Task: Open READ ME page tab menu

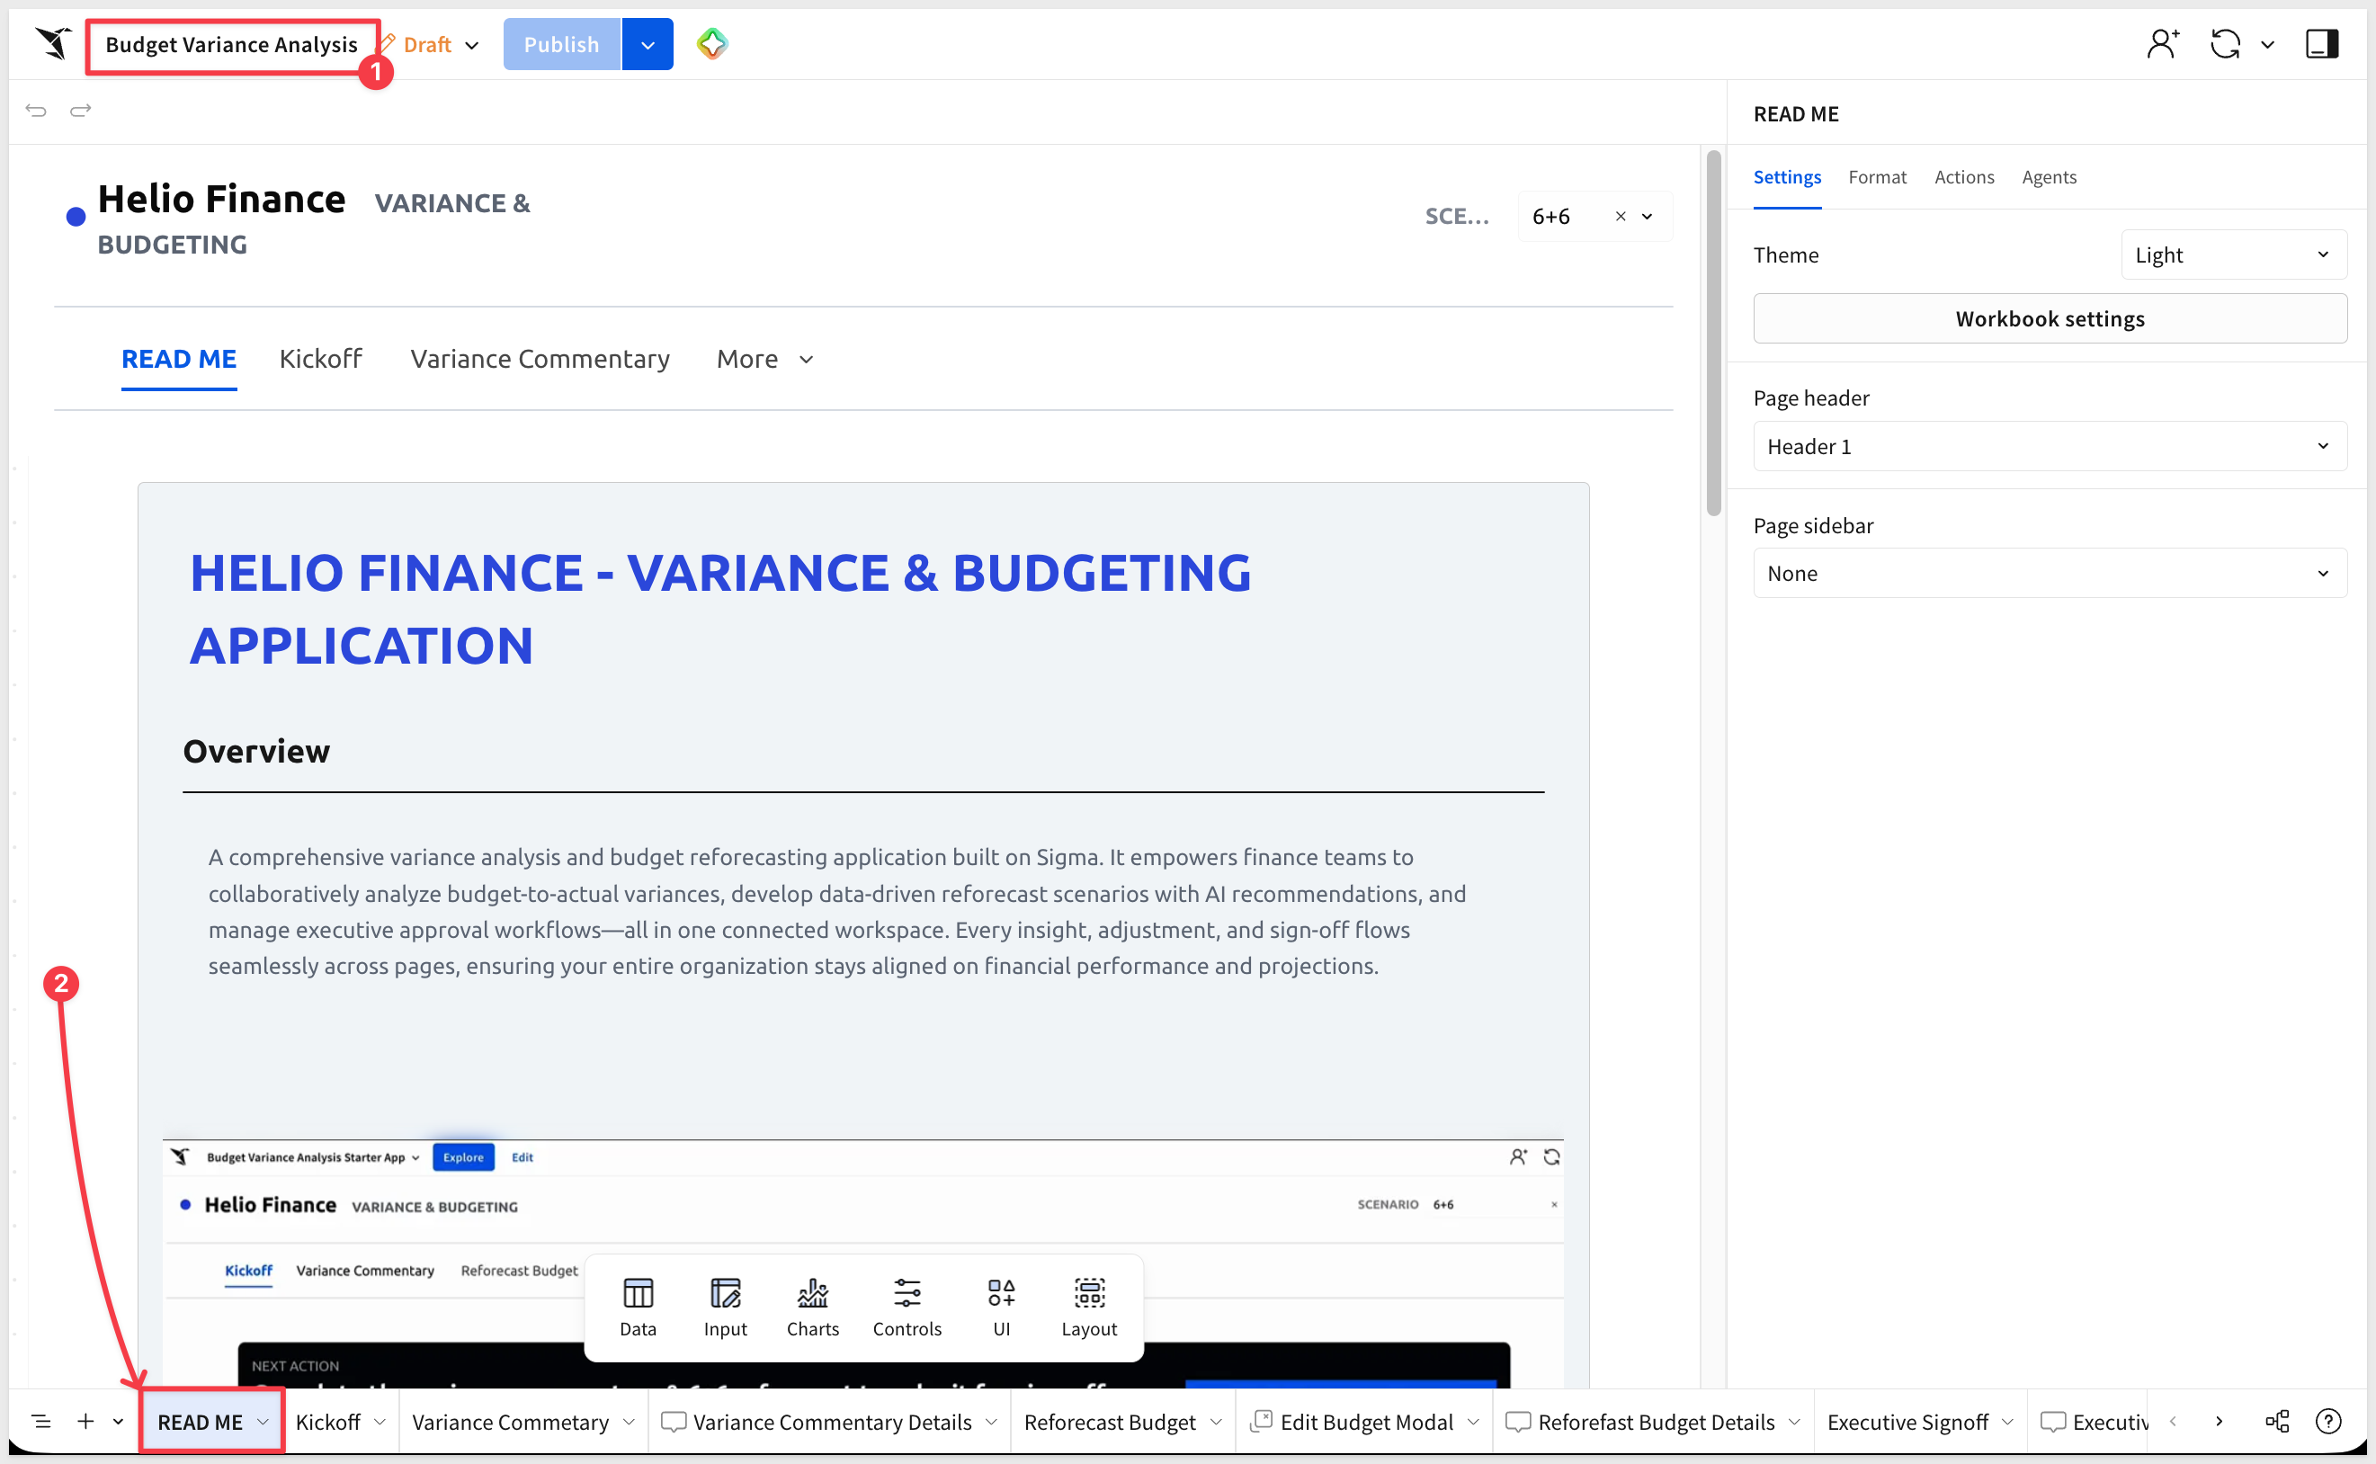Action: point(263,1422)
